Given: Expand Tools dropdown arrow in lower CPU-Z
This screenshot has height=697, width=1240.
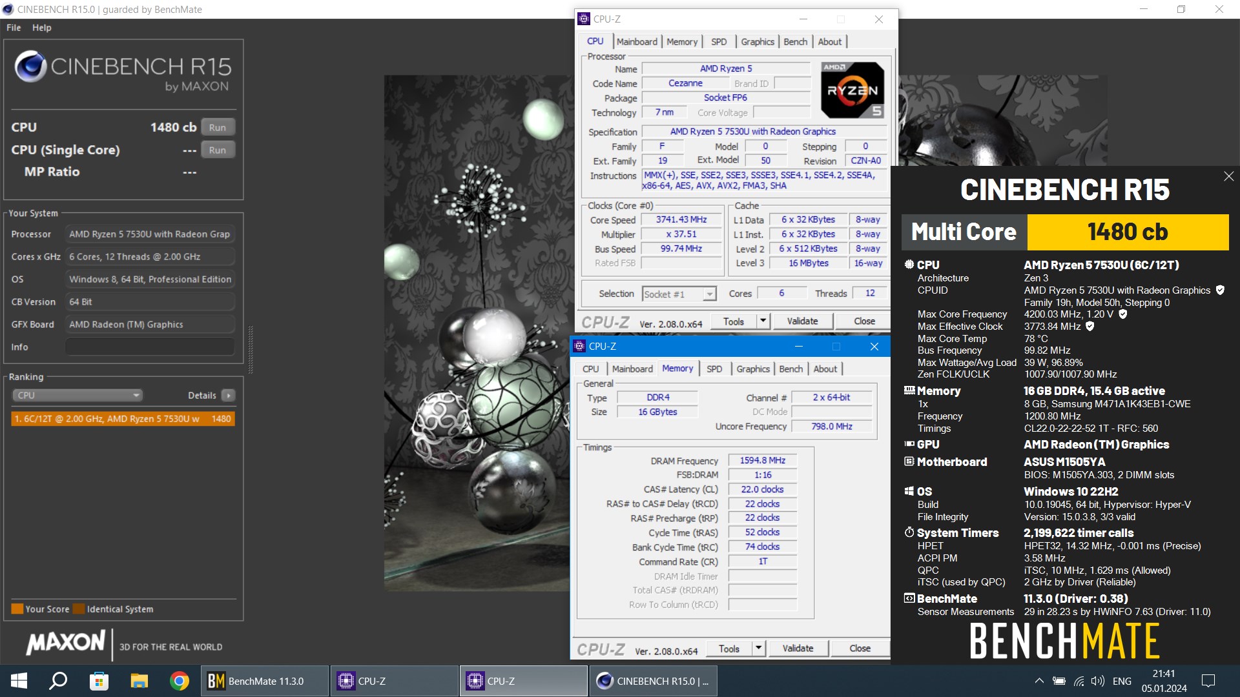Looking at the screenshot, I should [x=759, y=649].
